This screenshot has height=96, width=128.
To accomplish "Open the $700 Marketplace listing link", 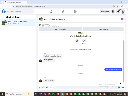I will [51, 26].
